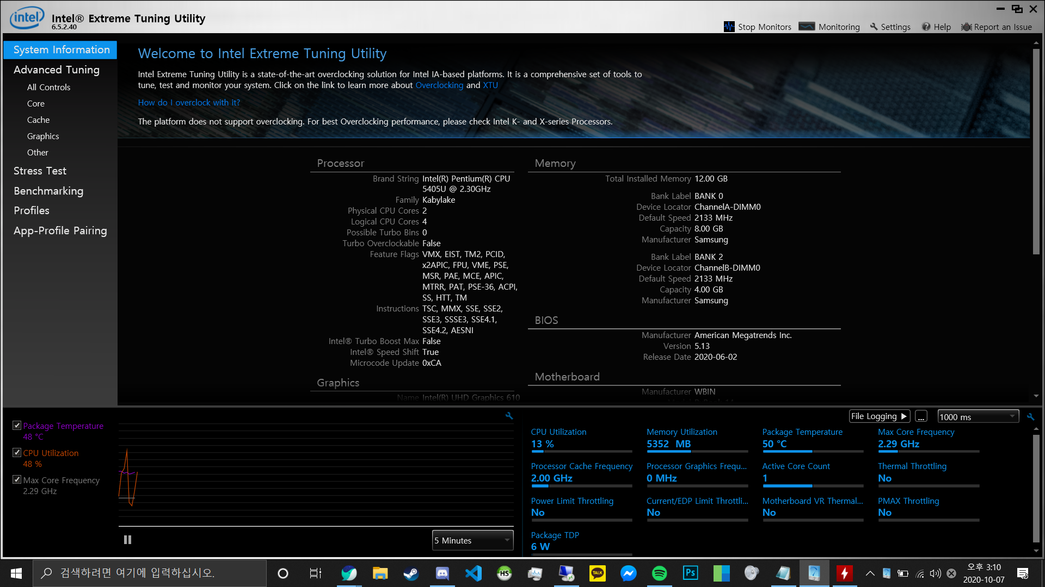Open 'How do I overclock with it?' link
The width and height of the screenshot is (1045, 587).
(189, 103)
